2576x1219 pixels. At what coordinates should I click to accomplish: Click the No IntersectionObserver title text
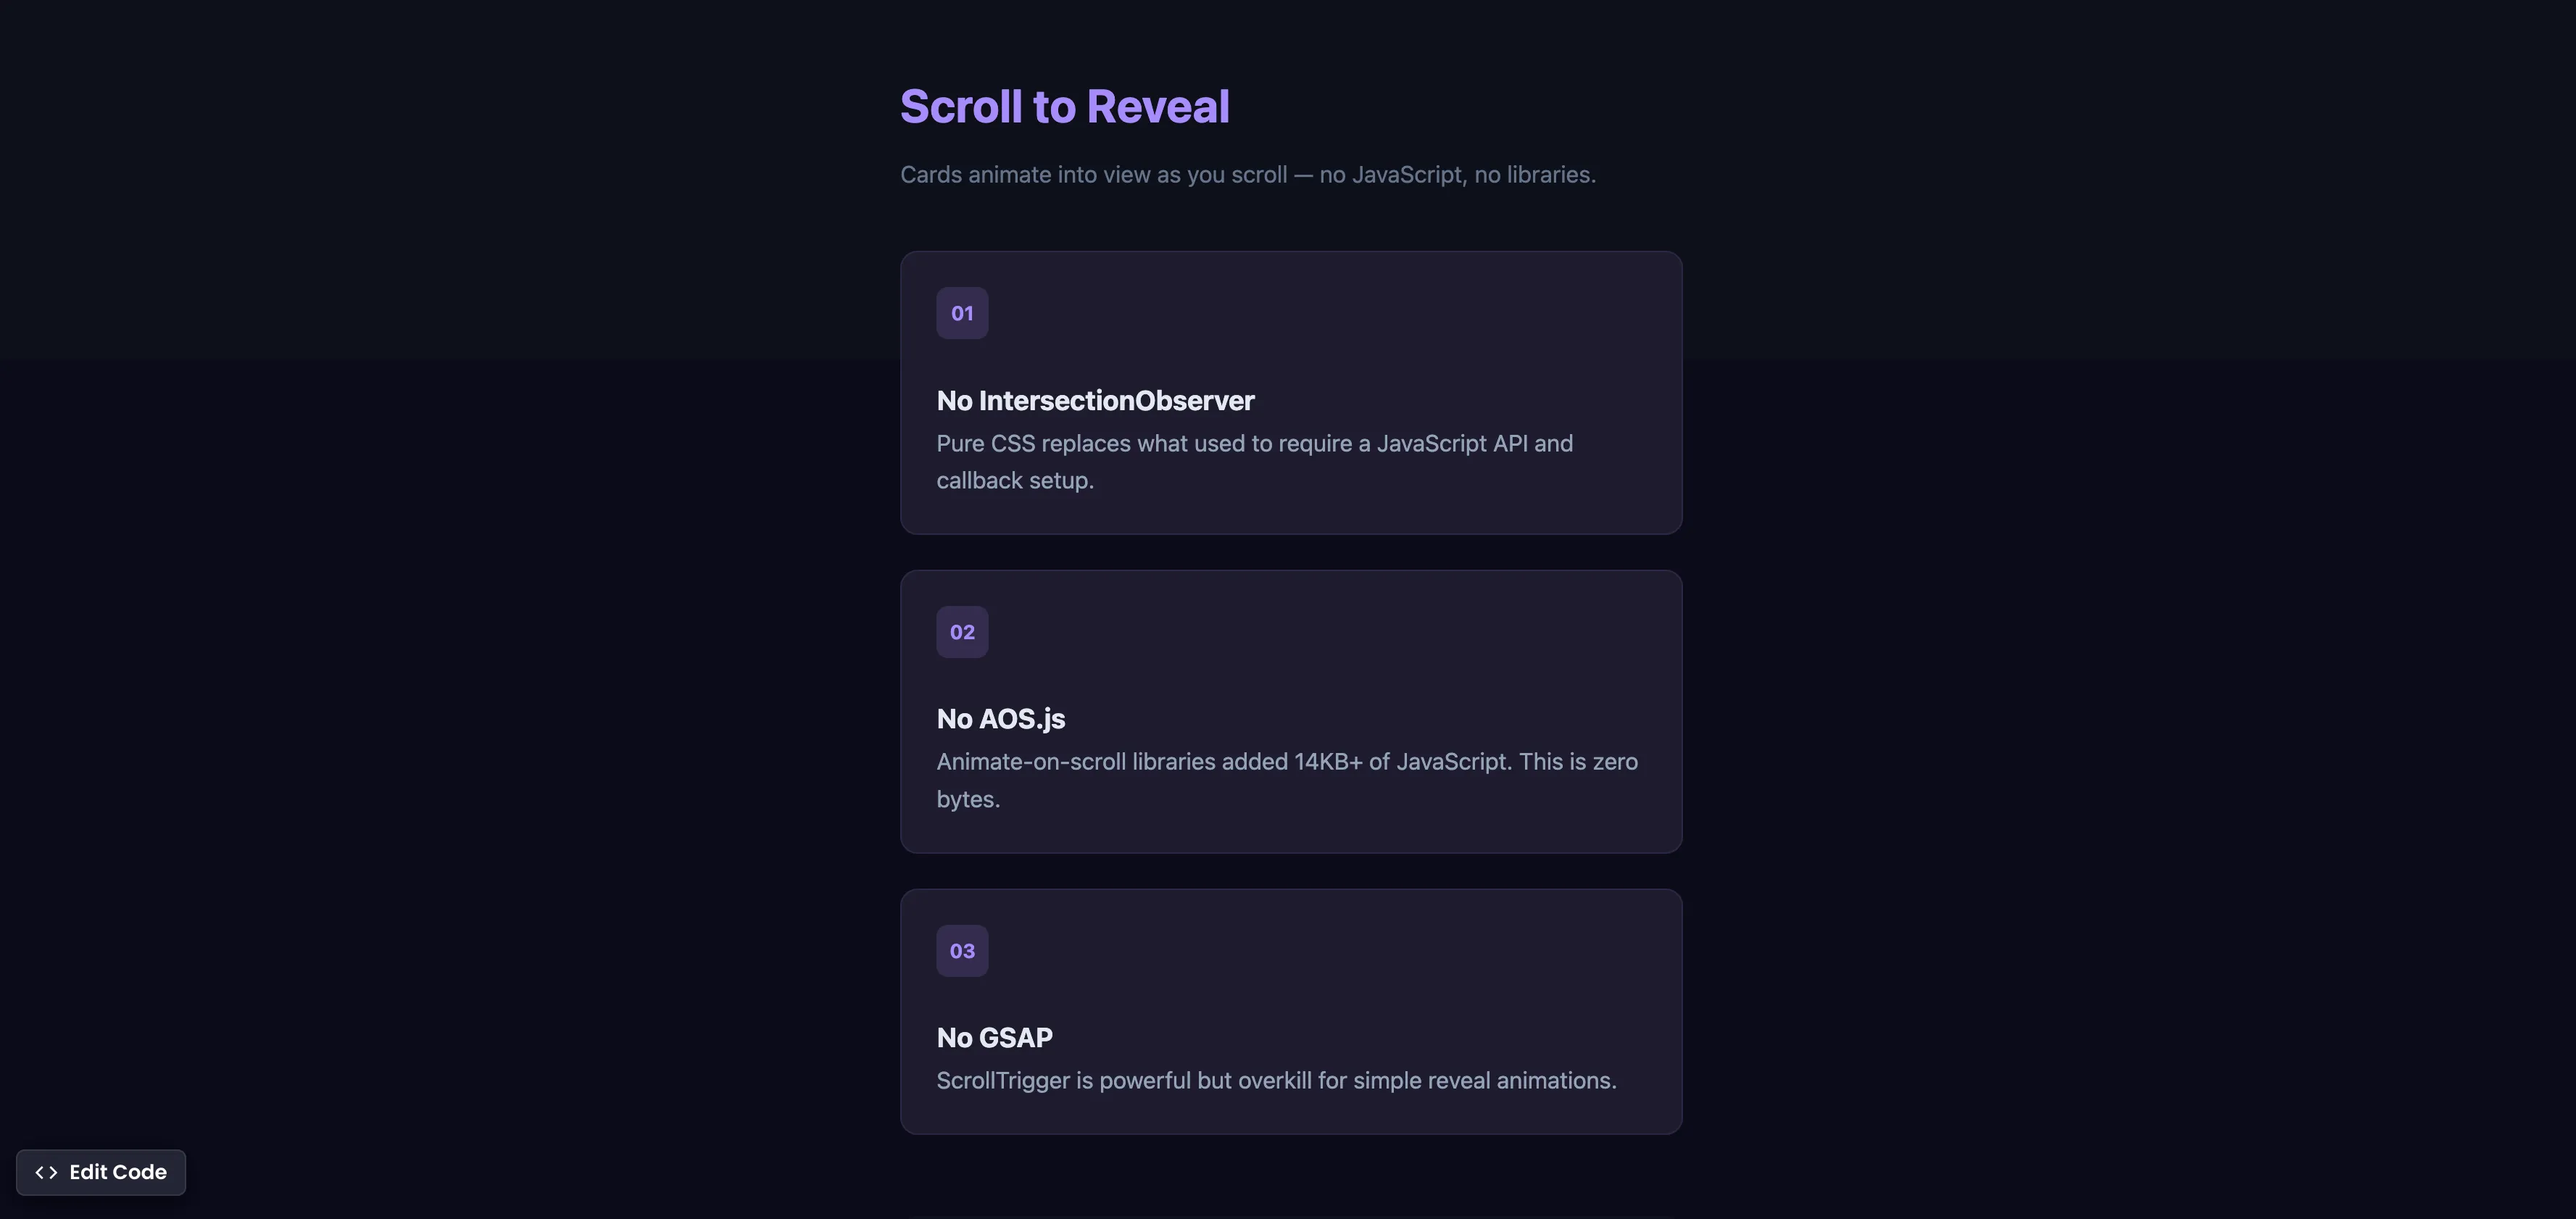click(x=1094, y=400)
